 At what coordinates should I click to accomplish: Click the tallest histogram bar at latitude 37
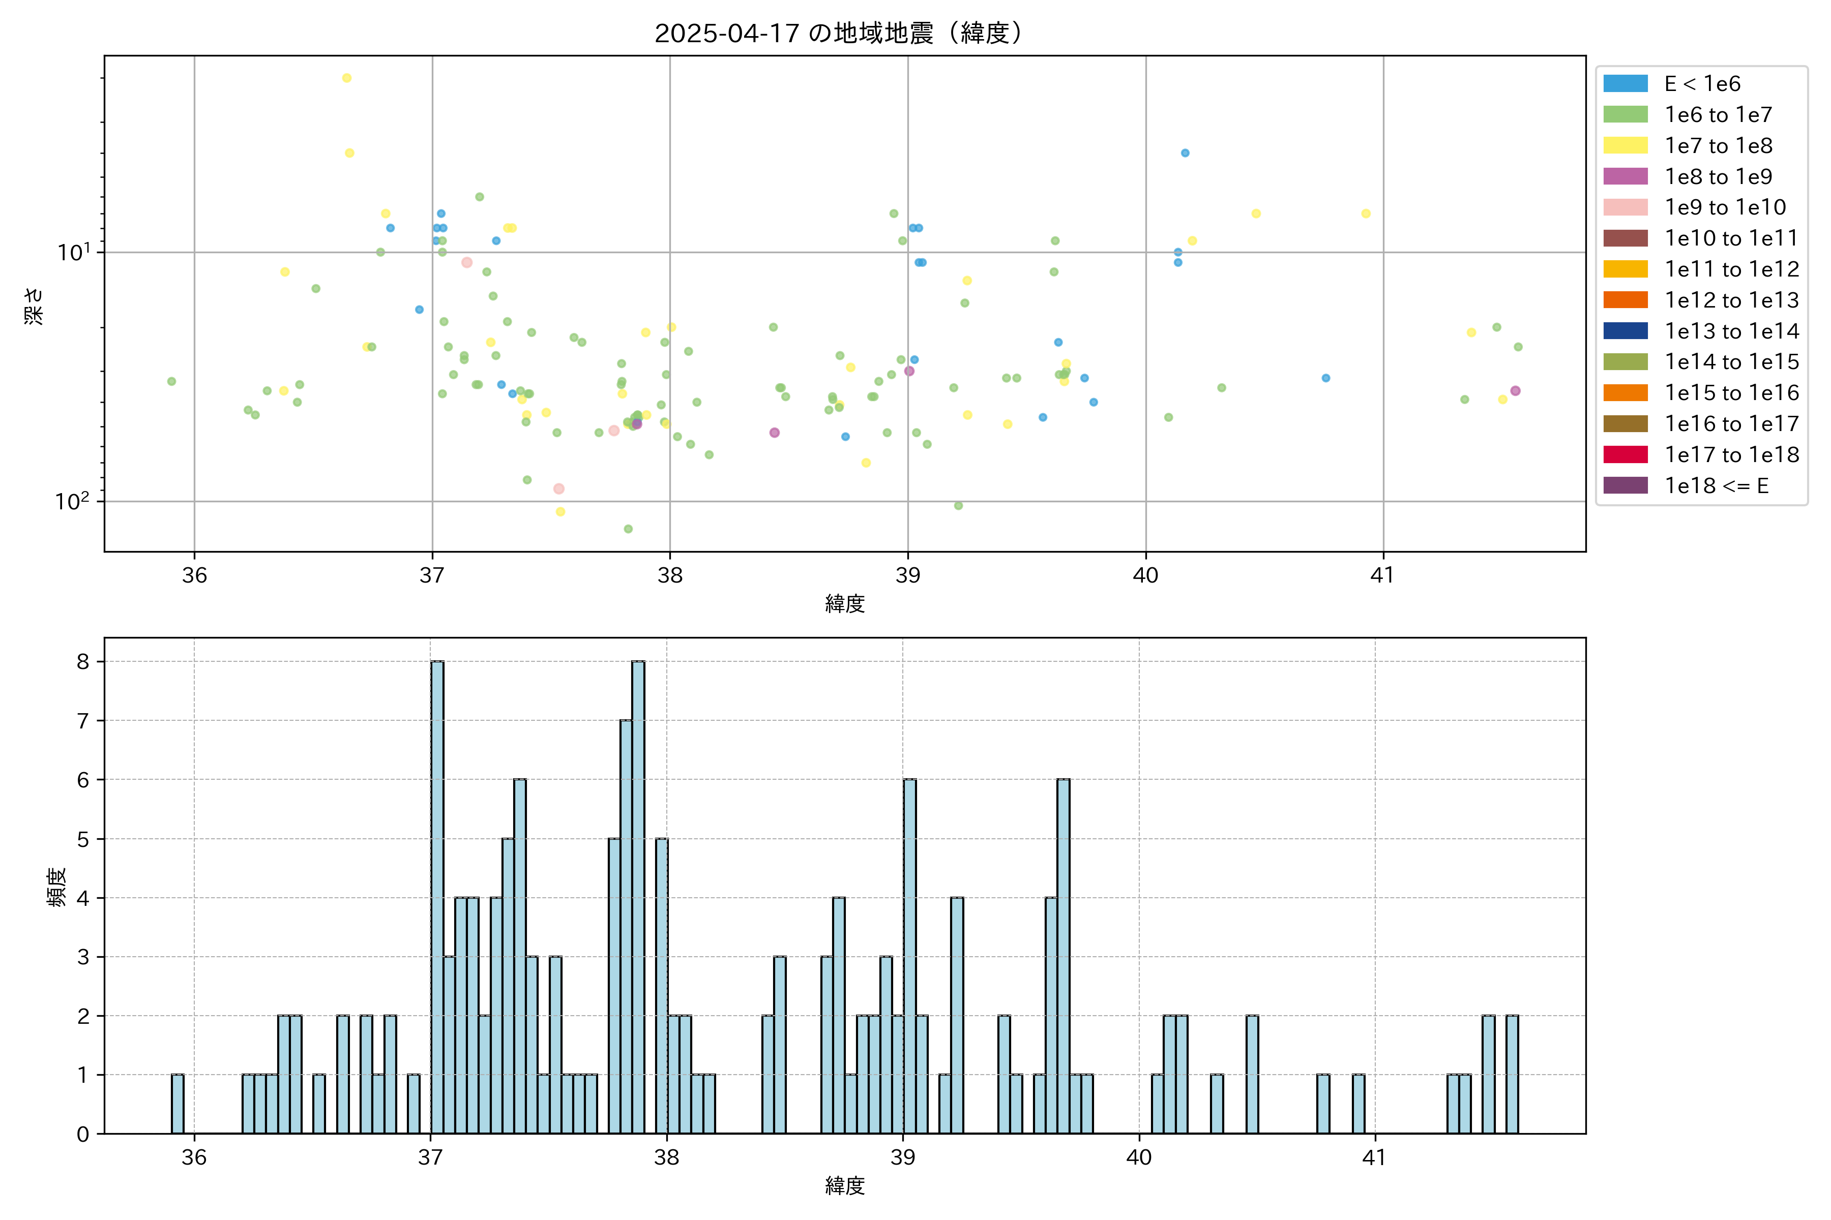(437, 895)
